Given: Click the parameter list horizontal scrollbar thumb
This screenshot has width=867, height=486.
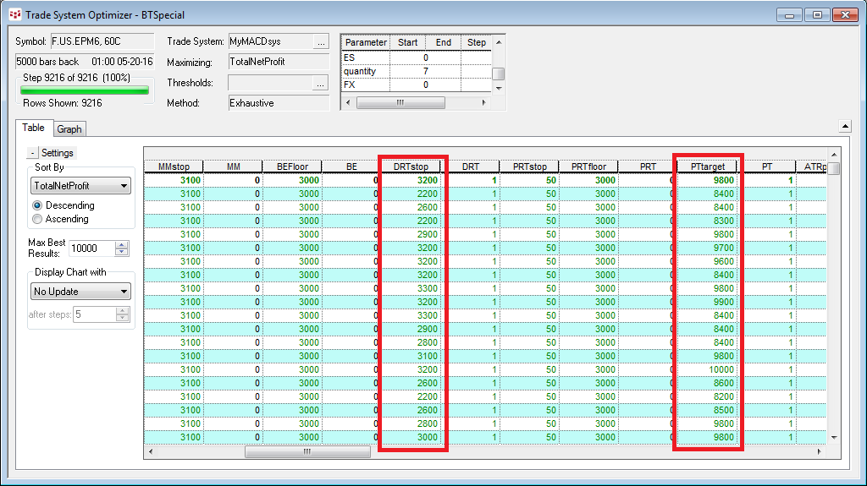Looking at the screenshot, I should tap(400, 103).
